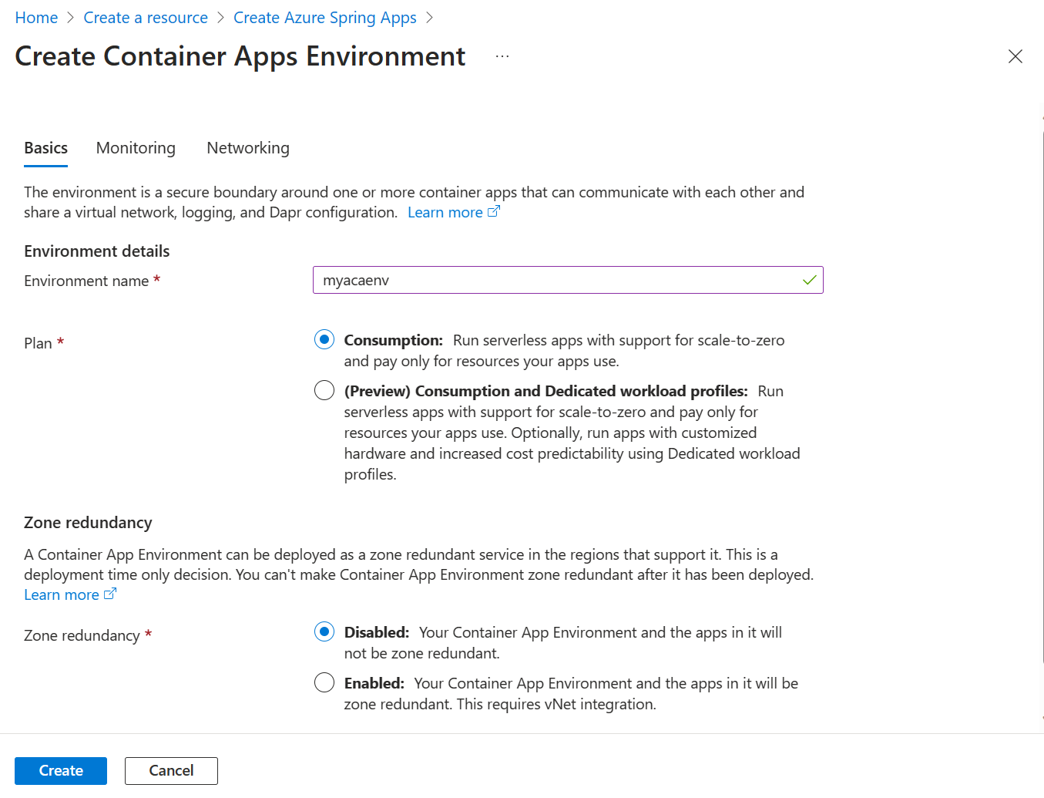The image size is (1044, 798).
Task: Enable zone redundancy radio option
Action: pyautogui.click(x=324, y=682)
